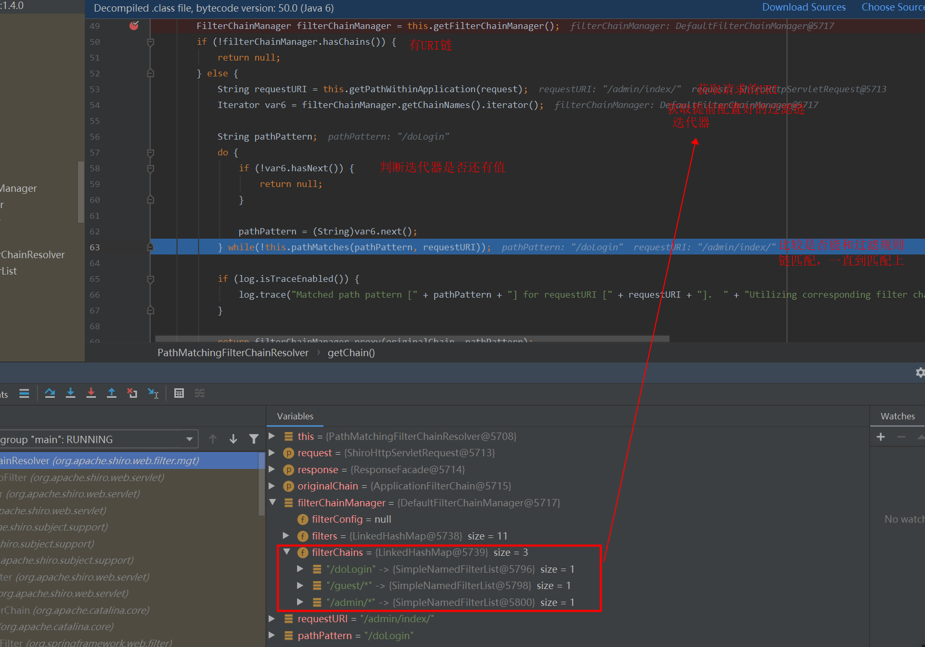Expand the "/guest/*" filter chain entry

pyautogui.click(x=300, y=585)
